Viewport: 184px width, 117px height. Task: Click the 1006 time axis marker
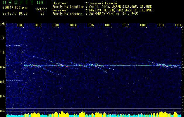(108, 25)
